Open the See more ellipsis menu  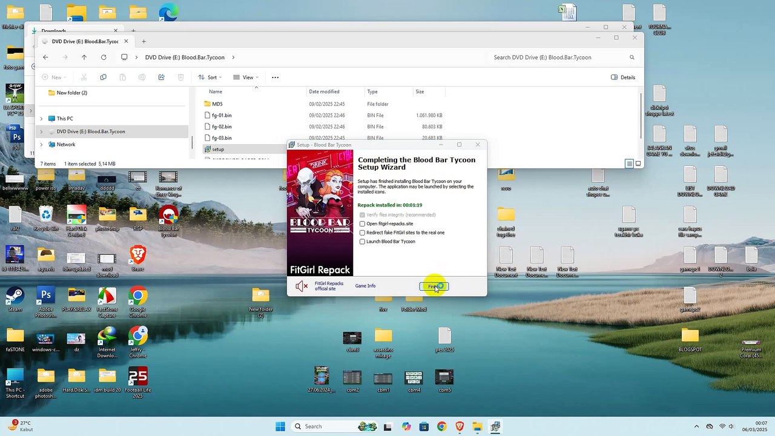(x=275, y=77)
